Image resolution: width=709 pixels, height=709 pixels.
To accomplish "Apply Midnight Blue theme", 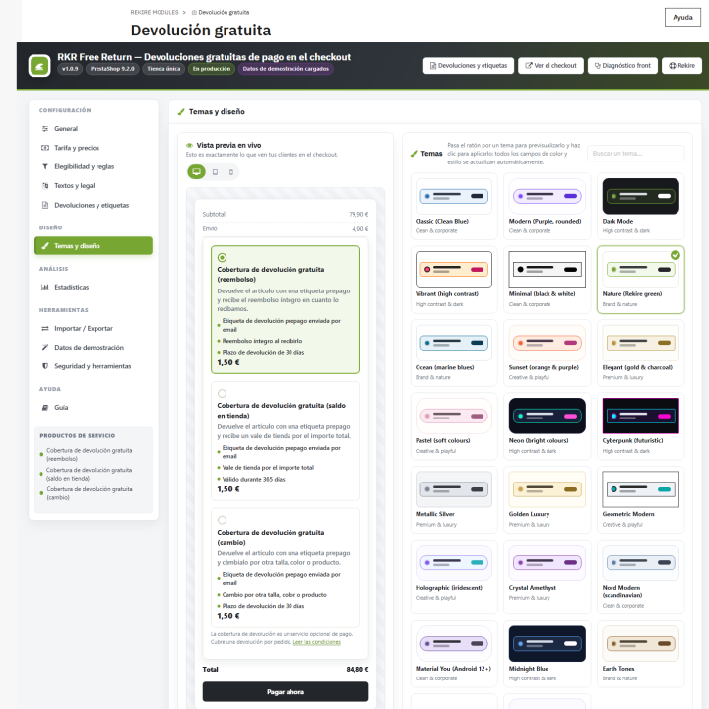I will pyautogui.click(x=548, y=654).
